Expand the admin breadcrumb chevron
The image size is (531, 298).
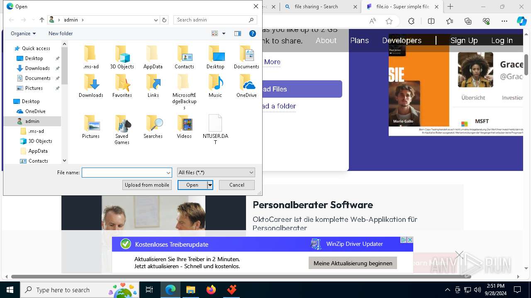[x=83, y=20]
